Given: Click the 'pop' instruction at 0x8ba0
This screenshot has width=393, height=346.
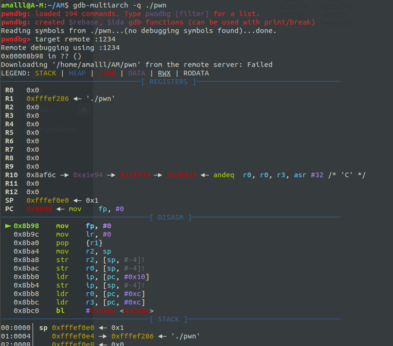Looking at the screenshot, I should coord(62,243).
